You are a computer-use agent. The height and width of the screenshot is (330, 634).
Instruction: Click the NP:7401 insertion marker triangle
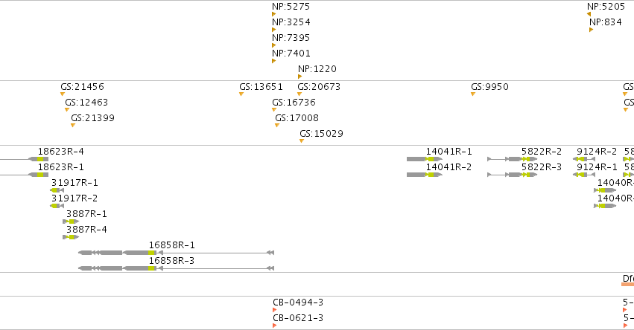pos(273,62)
